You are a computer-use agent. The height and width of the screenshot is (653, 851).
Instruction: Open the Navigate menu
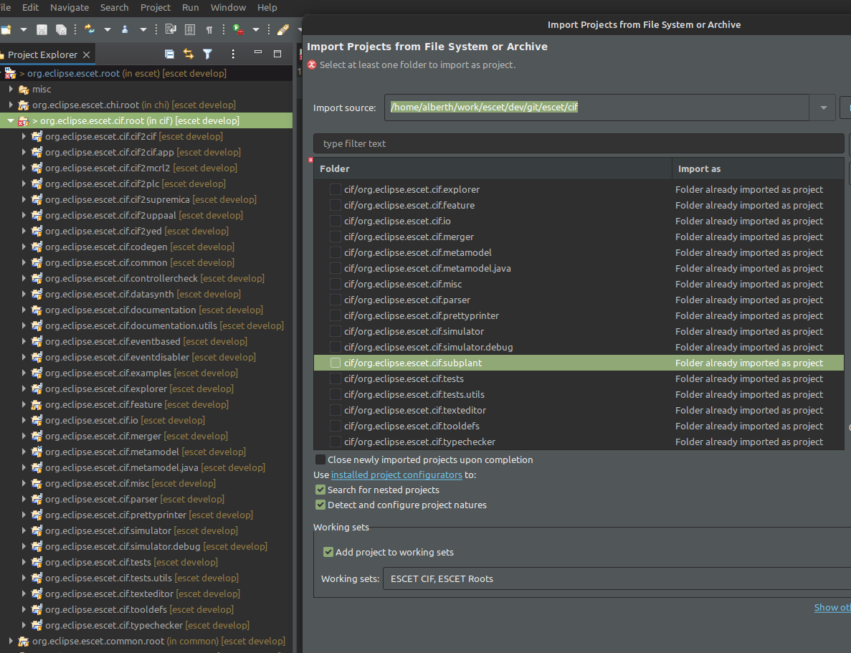[x=70, y=8]
